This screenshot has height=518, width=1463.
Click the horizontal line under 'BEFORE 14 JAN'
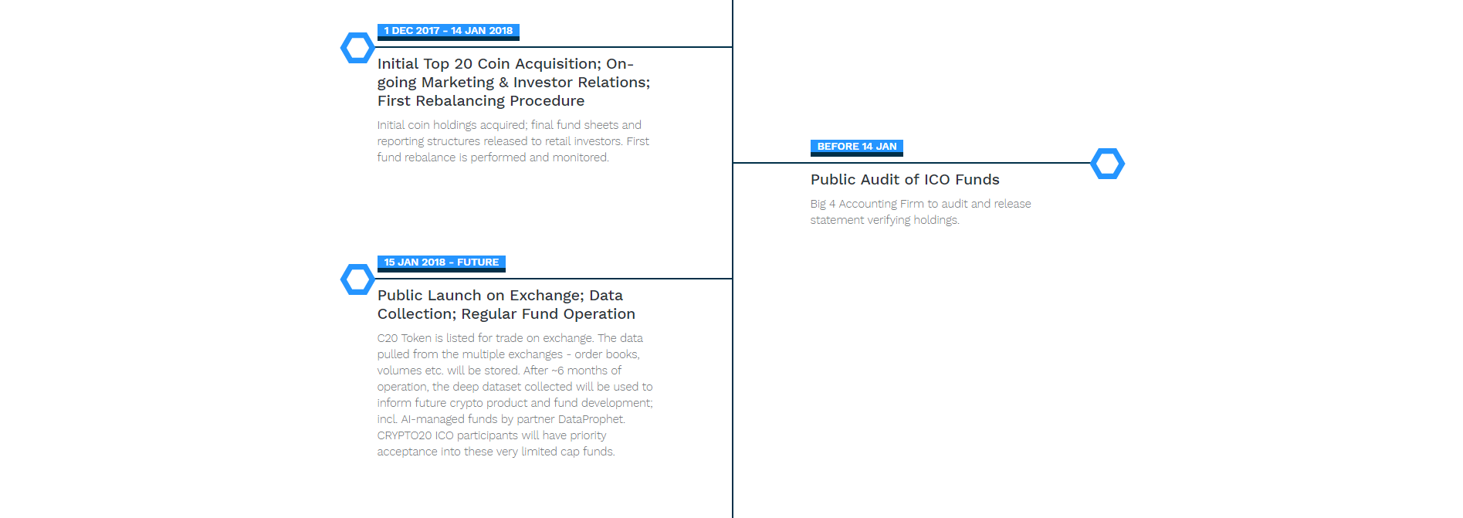(x=911, y=163)
